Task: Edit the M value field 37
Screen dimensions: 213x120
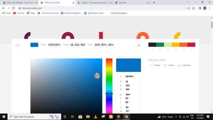Action: (x=127, y=111)
